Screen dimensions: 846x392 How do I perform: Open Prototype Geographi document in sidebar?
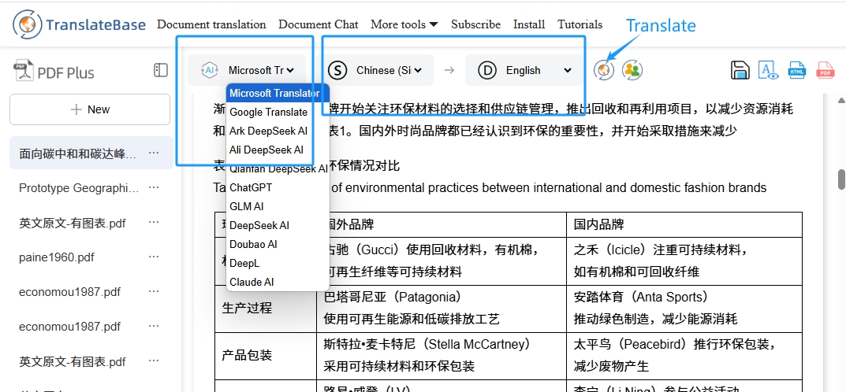(x=79, y=187)
